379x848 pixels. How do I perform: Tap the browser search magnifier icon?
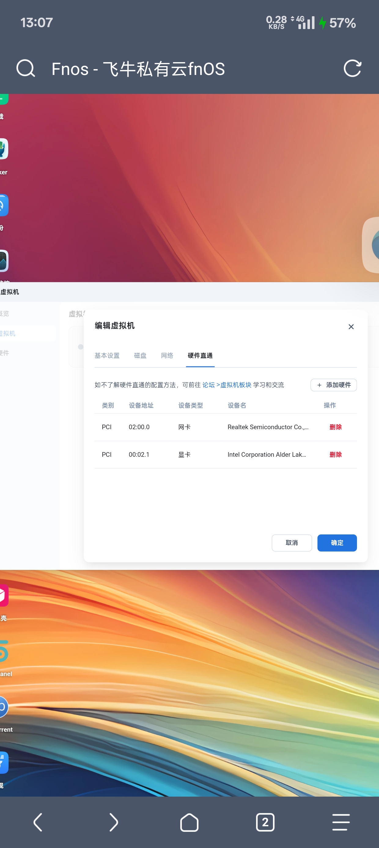click(26, 68)
